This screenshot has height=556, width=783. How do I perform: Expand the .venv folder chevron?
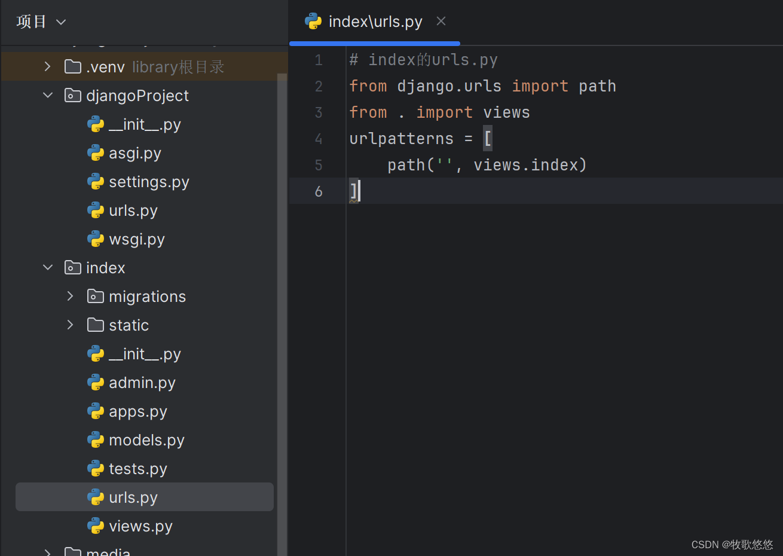pyautogui.click(x=48, y=66)
